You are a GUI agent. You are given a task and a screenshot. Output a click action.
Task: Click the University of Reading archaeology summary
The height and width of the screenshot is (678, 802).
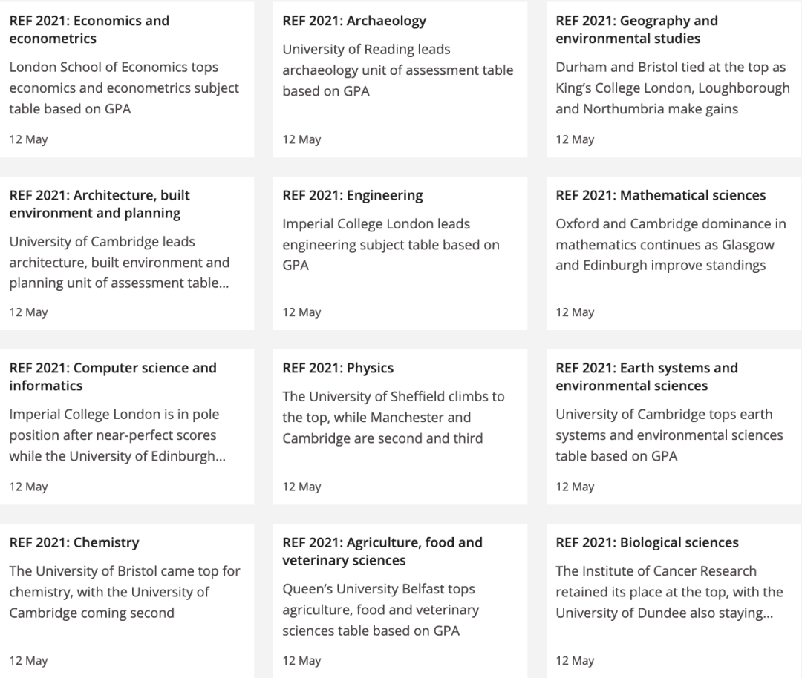click(x=398, y=70)
